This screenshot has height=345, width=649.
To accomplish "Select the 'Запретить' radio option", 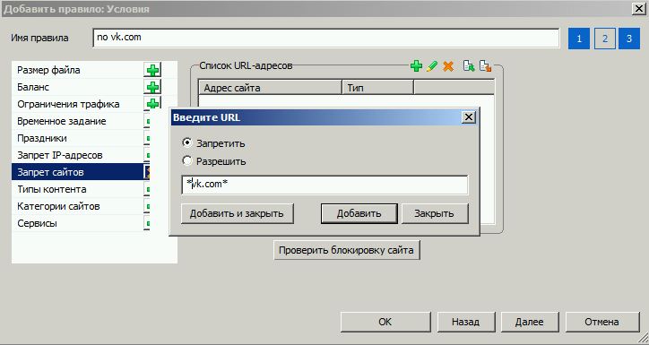I will (187, 142).
